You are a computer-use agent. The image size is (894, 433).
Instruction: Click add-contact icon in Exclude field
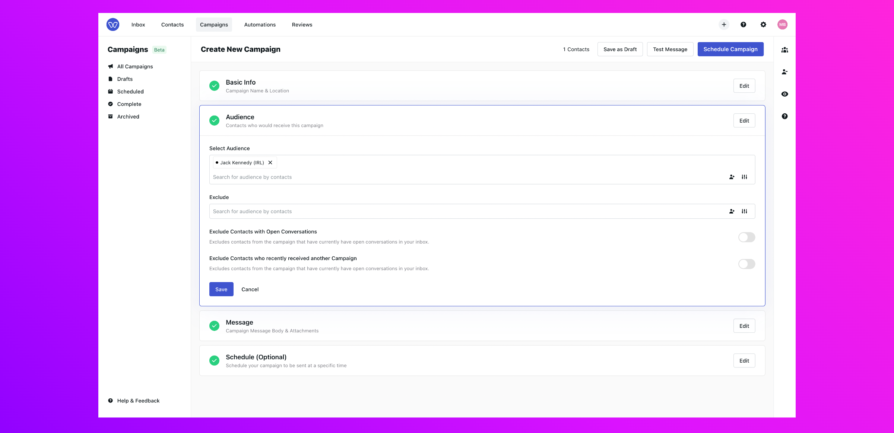click(x=732, y=211)
